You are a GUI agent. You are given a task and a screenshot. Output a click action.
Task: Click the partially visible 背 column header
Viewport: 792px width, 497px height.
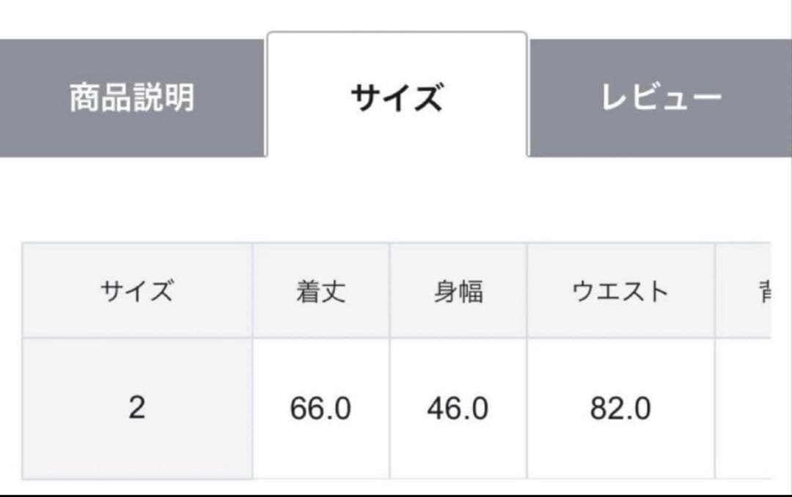tap(766, 290)
